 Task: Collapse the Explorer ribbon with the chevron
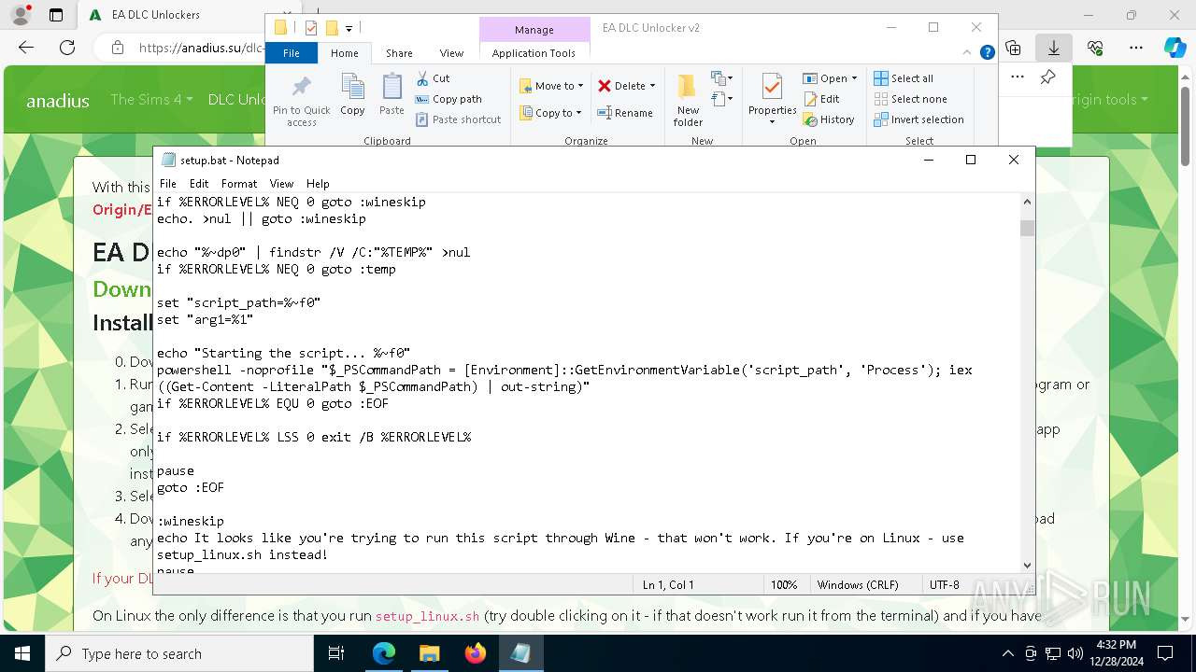click(x=969, y=53)
